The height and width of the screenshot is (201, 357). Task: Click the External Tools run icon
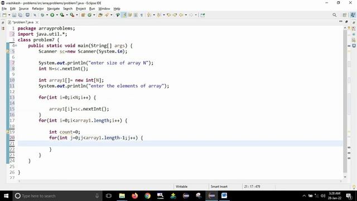pos(72,15)
